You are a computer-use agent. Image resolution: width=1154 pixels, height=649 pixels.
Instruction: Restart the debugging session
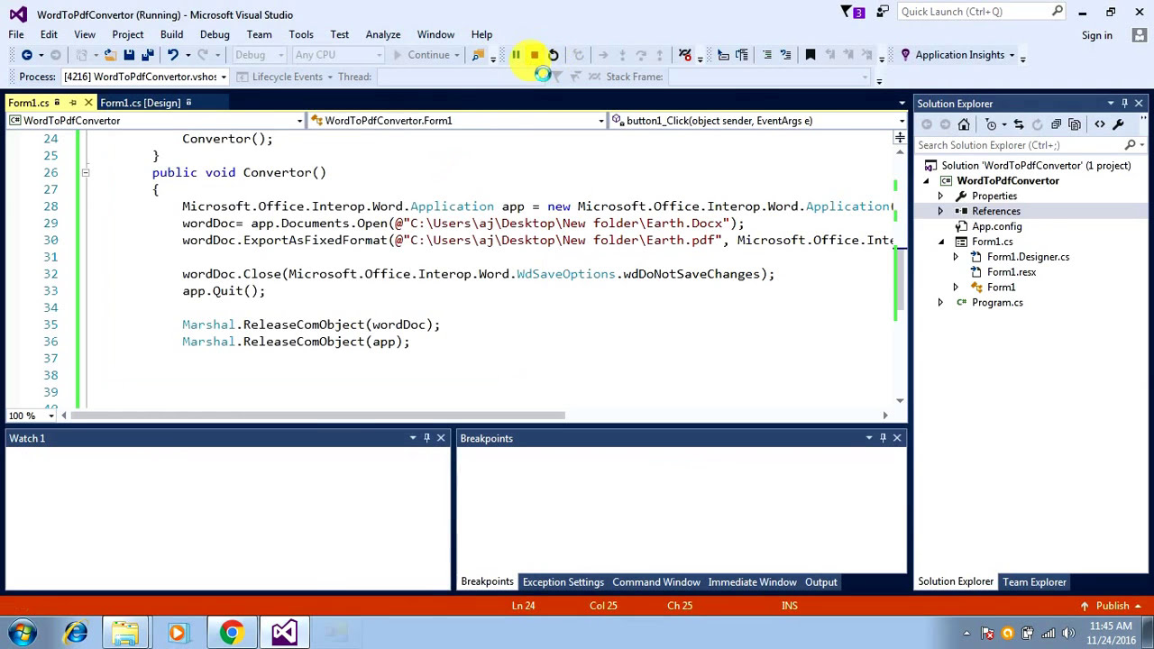(x=554, y=55)
